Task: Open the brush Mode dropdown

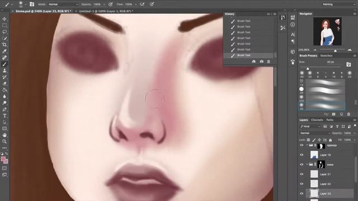Action: click(x=63, y=4)
